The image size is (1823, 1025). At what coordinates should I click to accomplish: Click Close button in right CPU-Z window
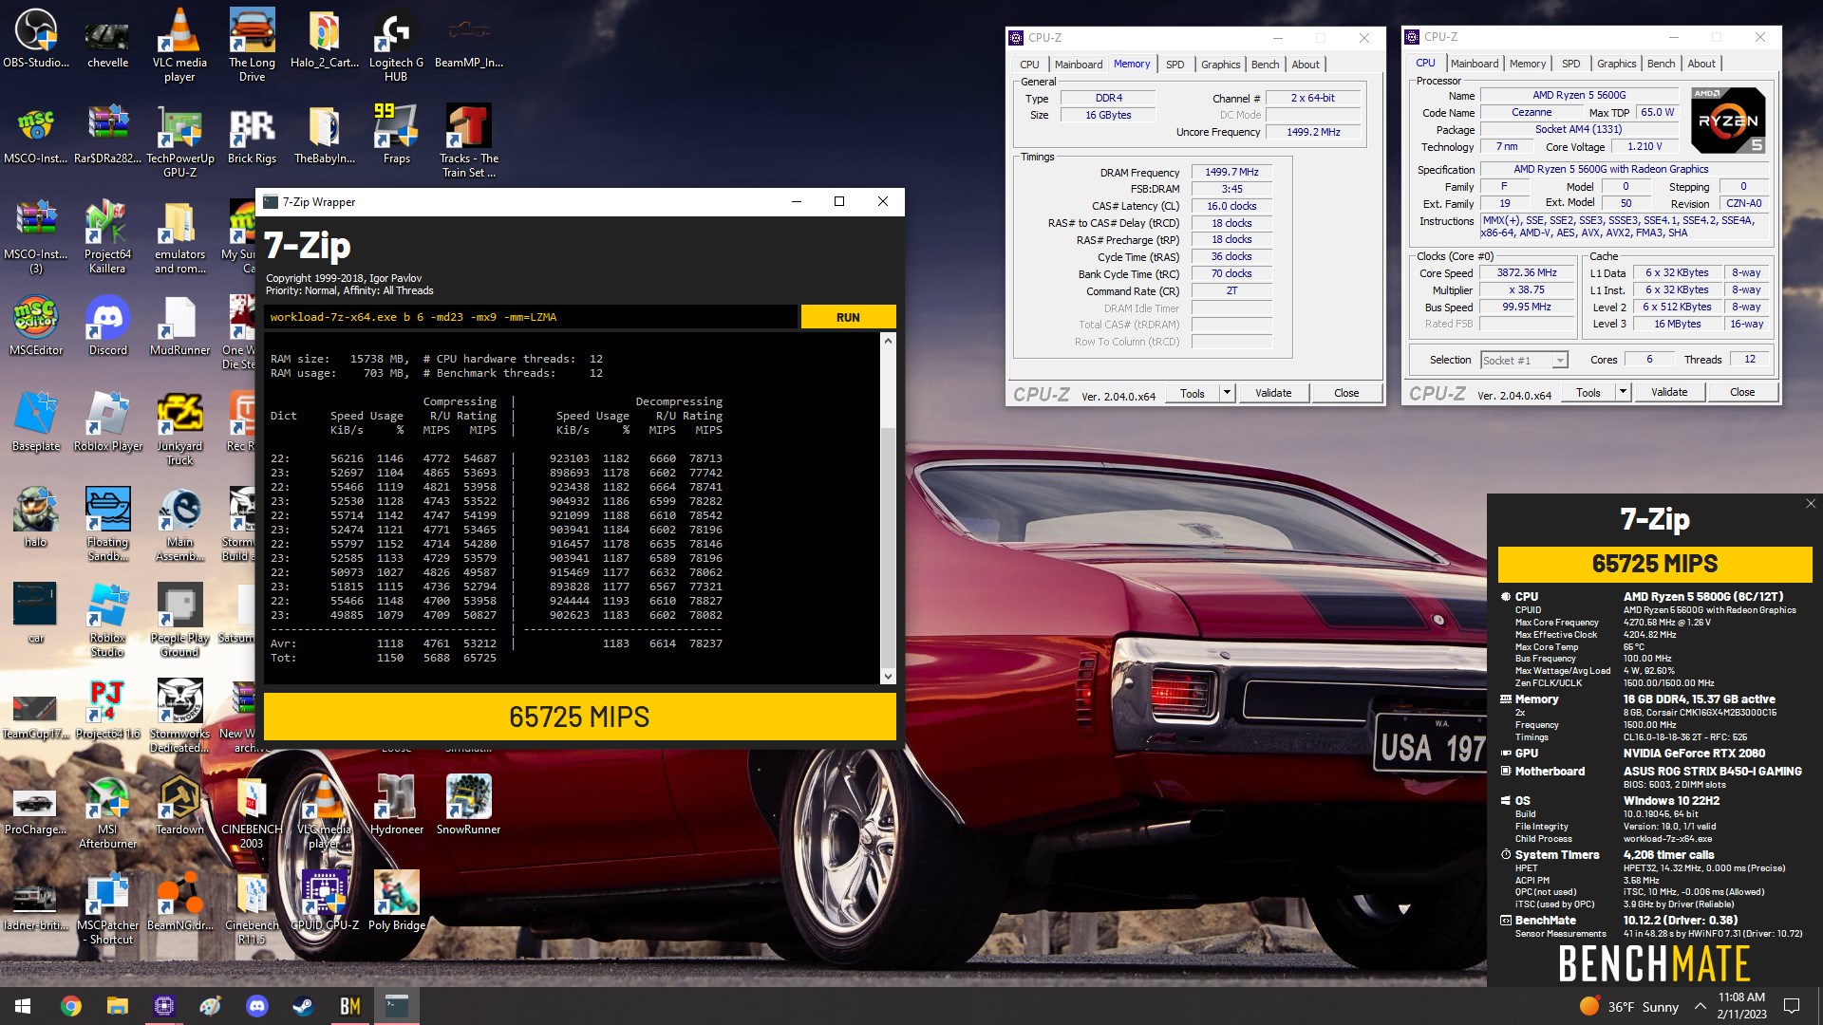tap(1741, 392)
